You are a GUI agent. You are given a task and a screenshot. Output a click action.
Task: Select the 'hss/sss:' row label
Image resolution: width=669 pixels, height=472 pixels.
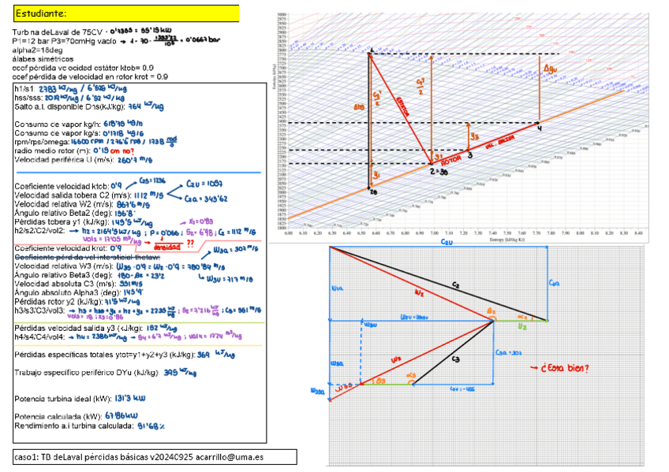click(29, 98)
